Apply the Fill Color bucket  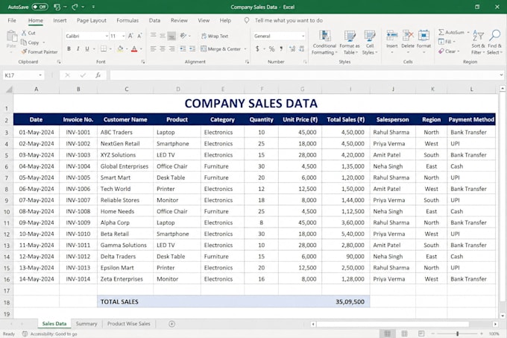tap(120, 48)
